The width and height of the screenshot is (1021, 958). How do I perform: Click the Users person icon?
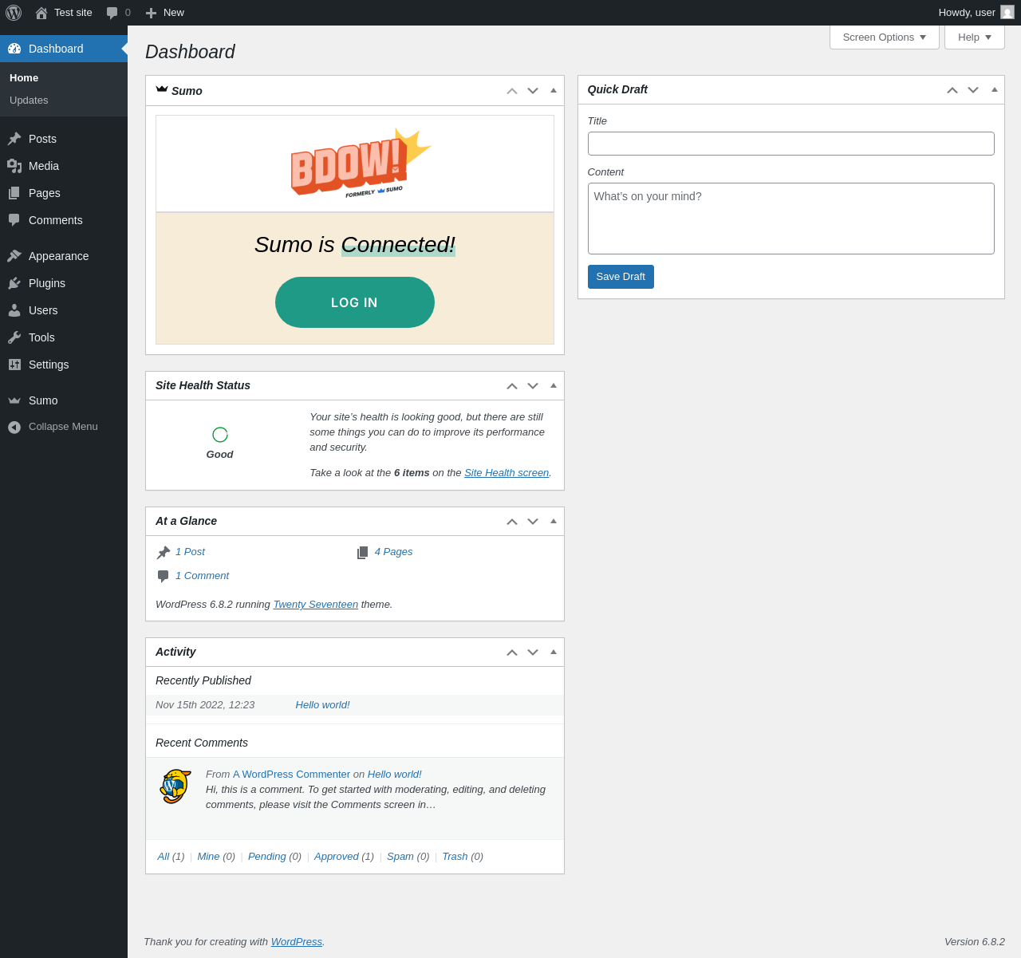[14, 310]
